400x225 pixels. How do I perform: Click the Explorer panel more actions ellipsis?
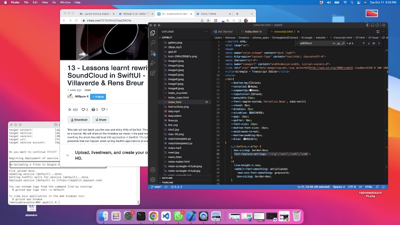pyautogui.click(x=206, y=31)
